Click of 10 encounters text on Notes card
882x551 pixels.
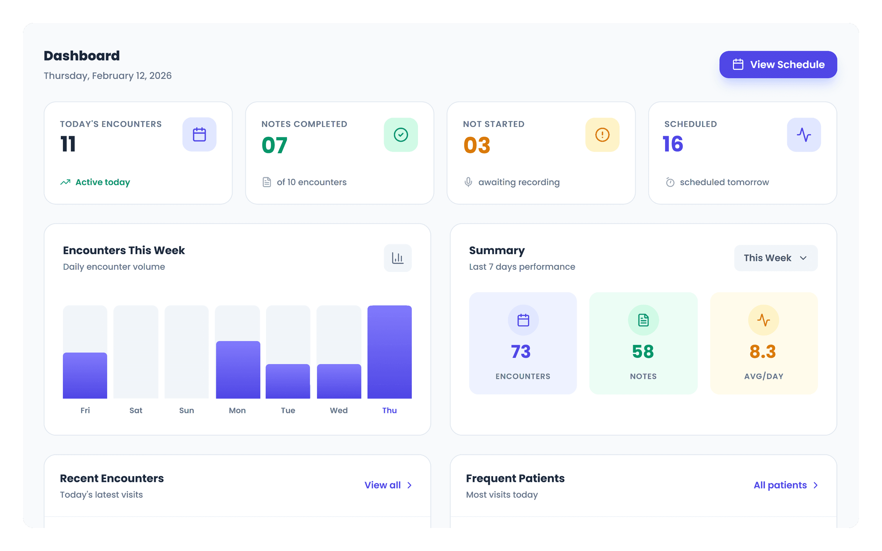[x=312, y=182]
